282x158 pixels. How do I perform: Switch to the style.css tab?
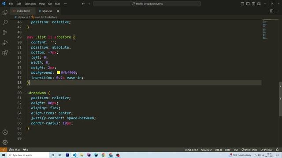[x=47, y=11]
